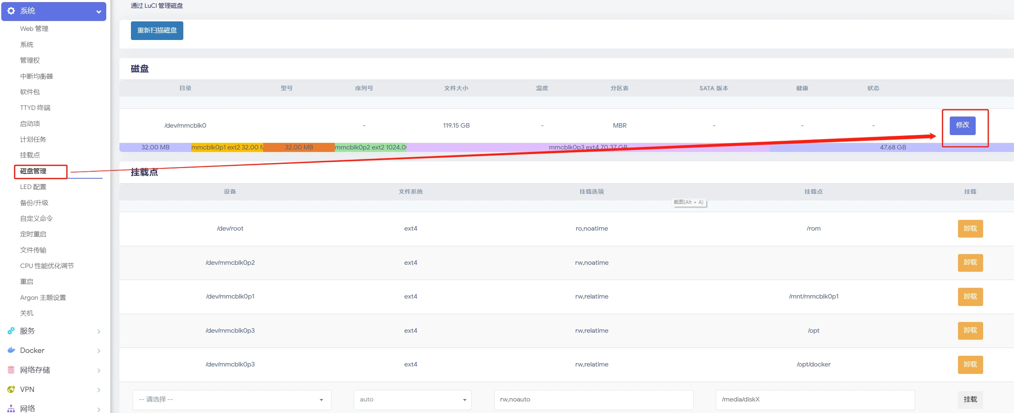
Task: Click the Network (网络) icon
Action: pyautogui.click(x=11, y=408)
